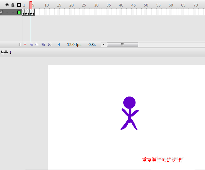Click frame number 50 on the timeline ruler
Viewport: 205px width, 170px height.
tap(146, 5)
